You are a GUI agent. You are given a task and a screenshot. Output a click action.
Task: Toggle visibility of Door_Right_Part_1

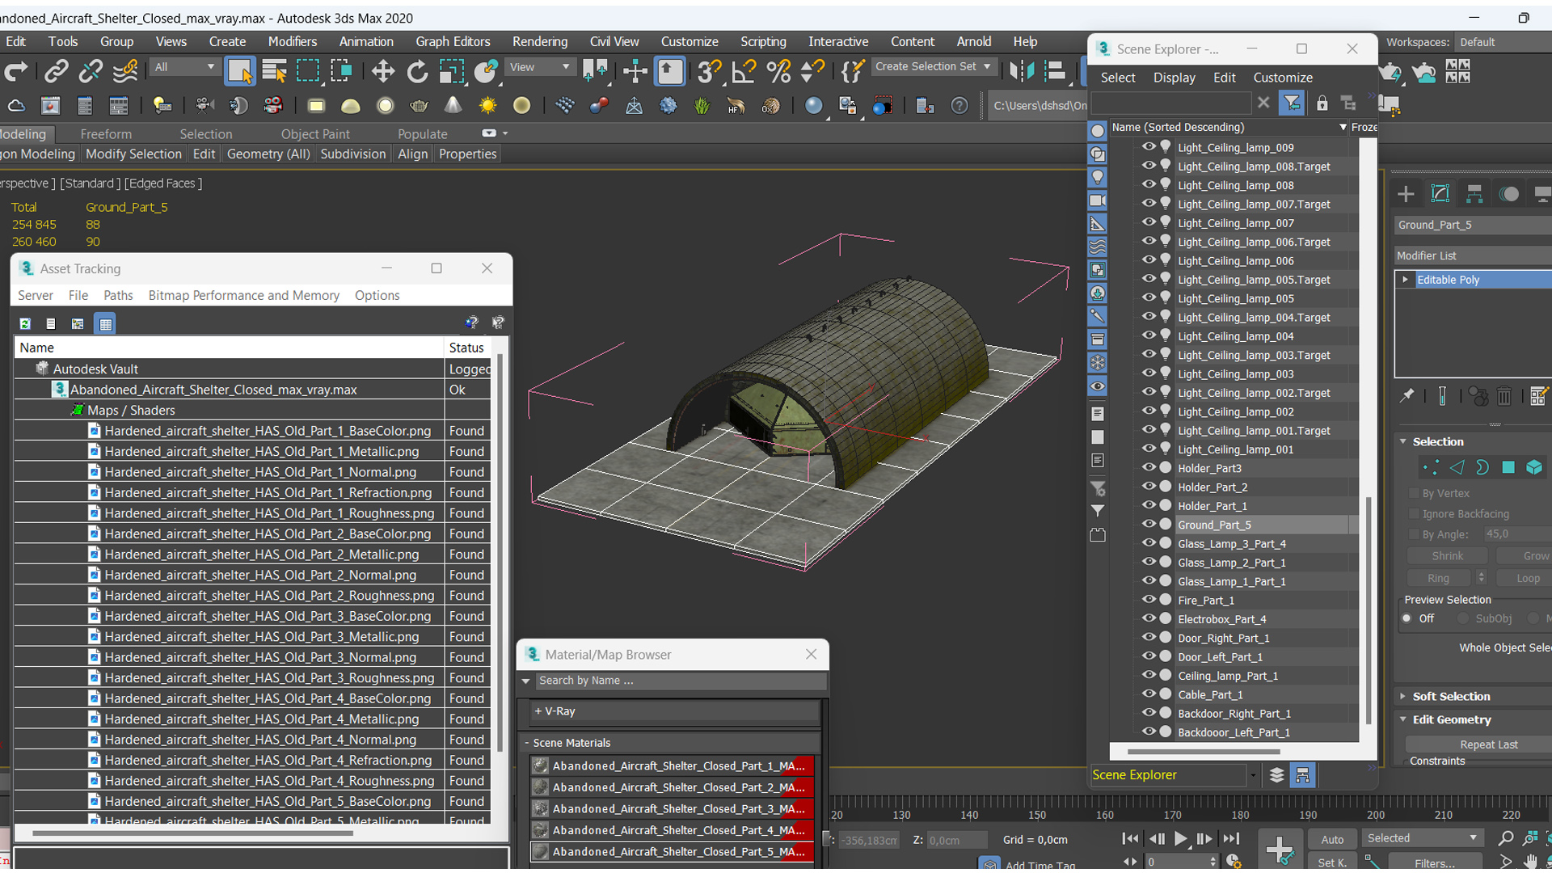pyautogui.click(x=1148, y=637)
